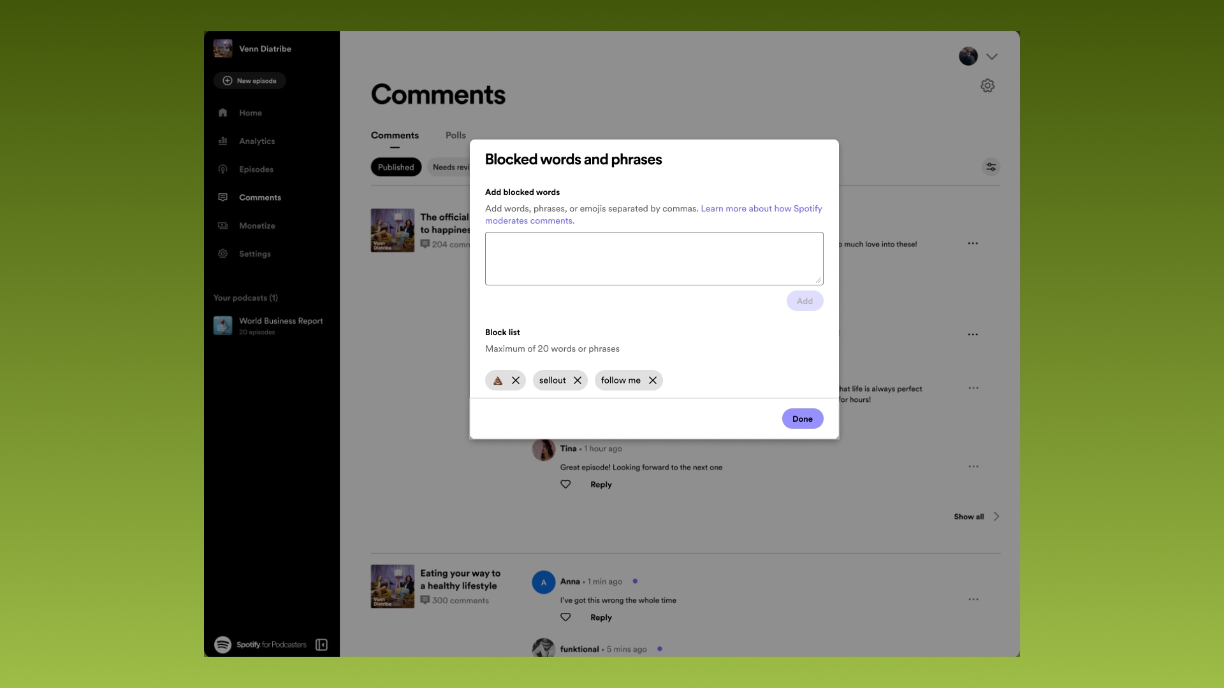
Task: Click the Done button in dialog
Action: click(x=803, y=419)
